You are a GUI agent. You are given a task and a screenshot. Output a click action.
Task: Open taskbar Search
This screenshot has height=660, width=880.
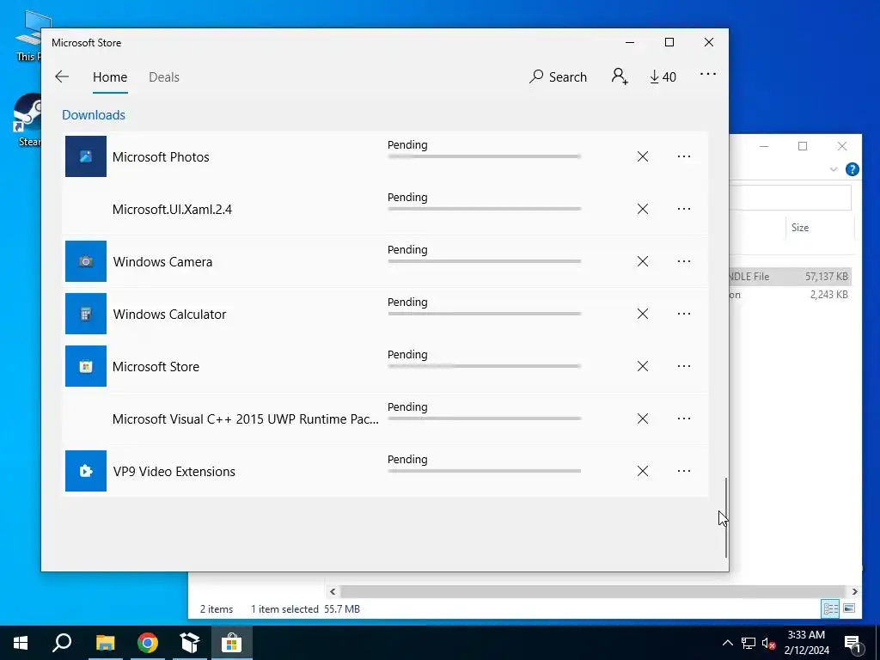click(x=62, y=643)
